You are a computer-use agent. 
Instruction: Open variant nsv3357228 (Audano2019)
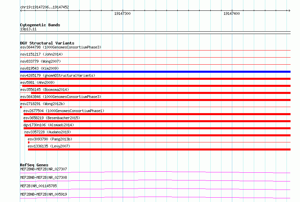[48, 132]
